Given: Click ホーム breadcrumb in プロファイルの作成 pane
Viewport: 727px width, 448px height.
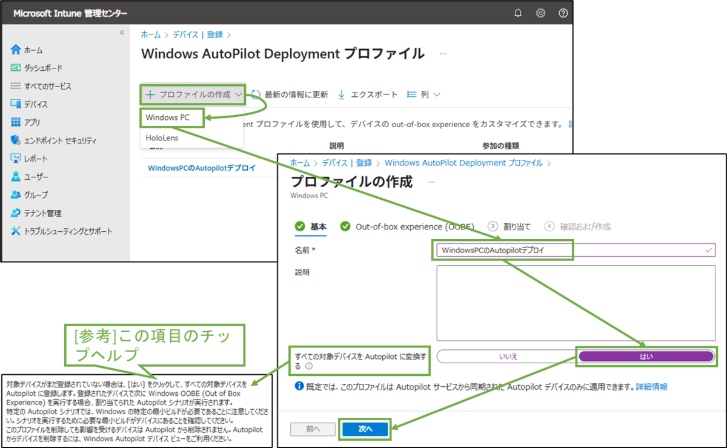Looking at the screenshot, I should click(x=300, y=163).
